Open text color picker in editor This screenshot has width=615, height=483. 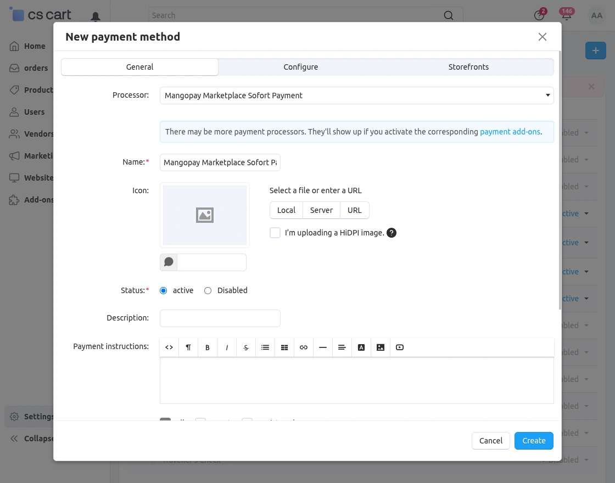[x=361, y=347]
